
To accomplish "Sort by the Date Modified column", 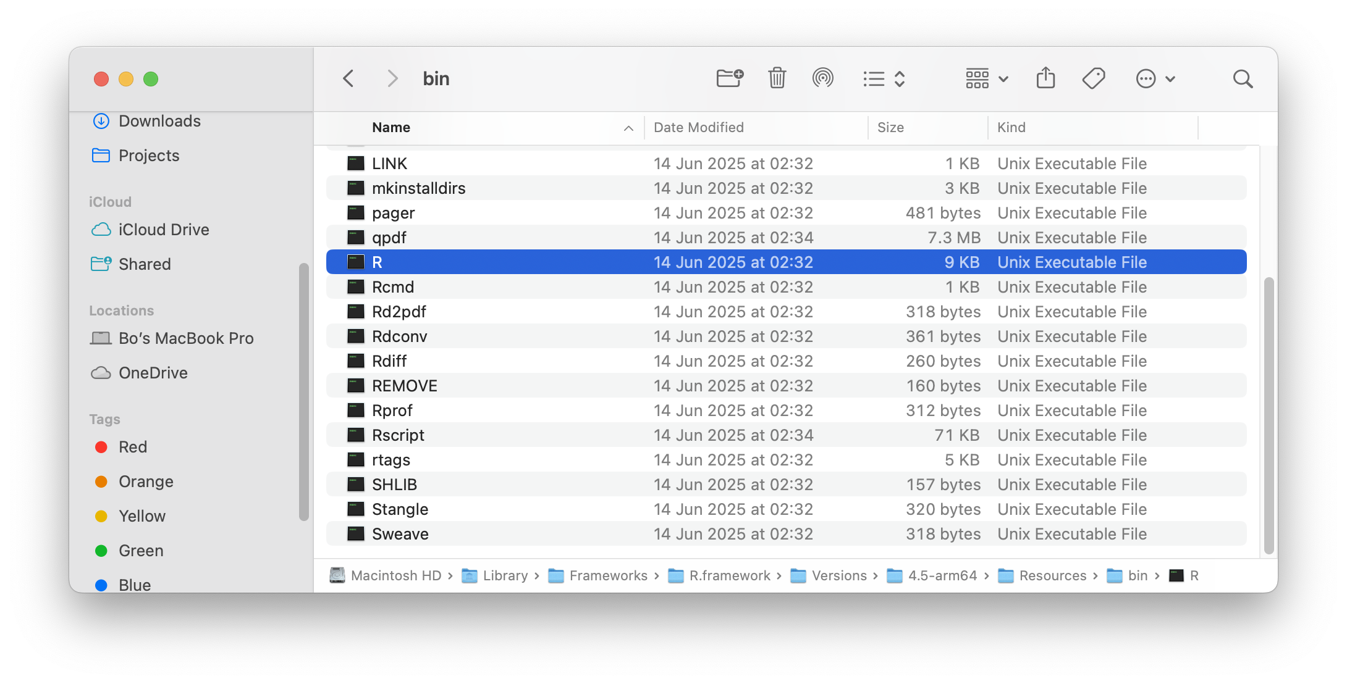I will click(x=698, y=127).
